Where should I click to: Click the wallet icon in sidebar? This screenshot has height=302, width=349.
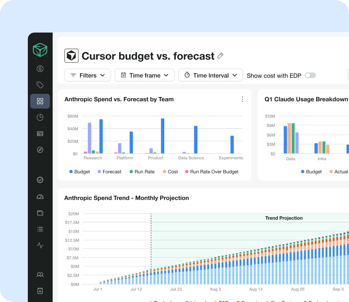coord(40,213)
